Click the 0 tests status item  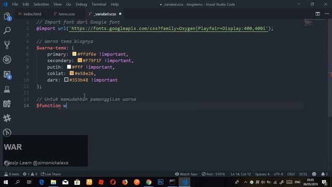pyautogui.click(x=11, y=174)
